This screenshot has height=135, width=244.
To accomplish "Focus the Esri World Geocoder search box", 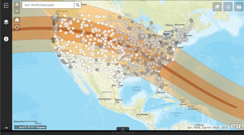I will pyautogui.click(x=48, y=5).
